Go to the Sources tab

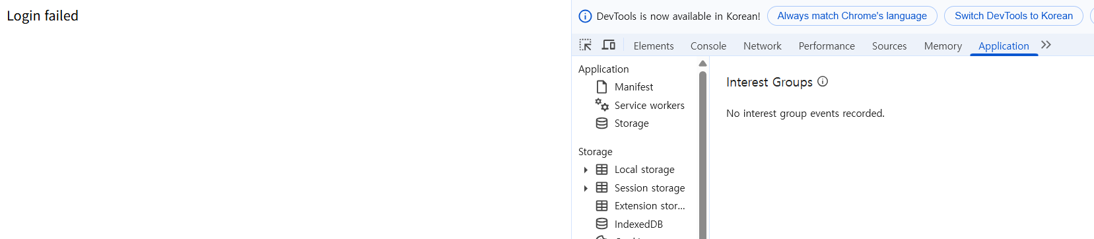tap(889, 46)
